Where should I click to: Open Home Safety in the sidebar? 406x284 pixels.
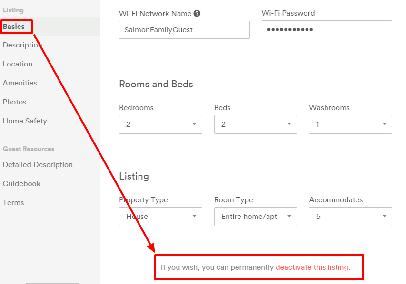[x=25, y=121]
